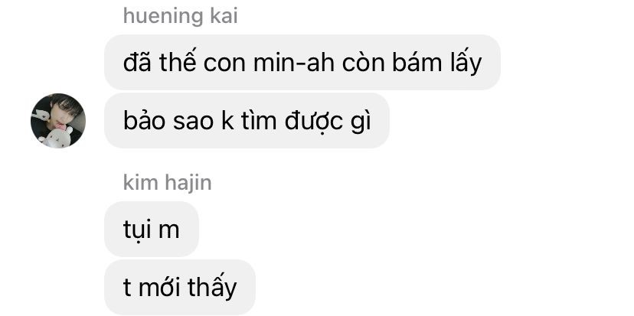Click the word "đã" starting first message

138,62
